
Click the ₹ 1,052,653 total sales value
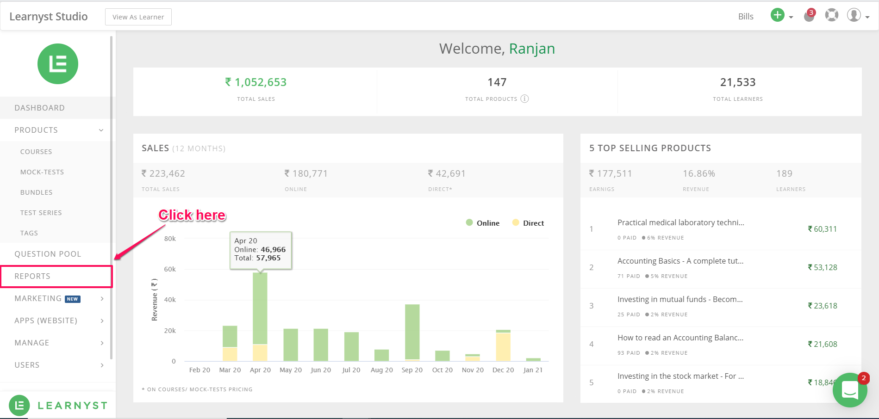tap(256, 82)
